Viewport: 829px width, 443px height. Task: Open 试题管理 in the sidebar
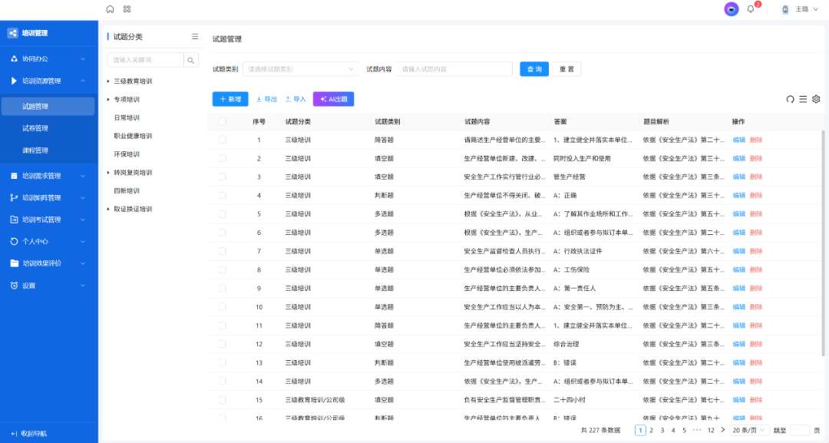coord(48,106)
